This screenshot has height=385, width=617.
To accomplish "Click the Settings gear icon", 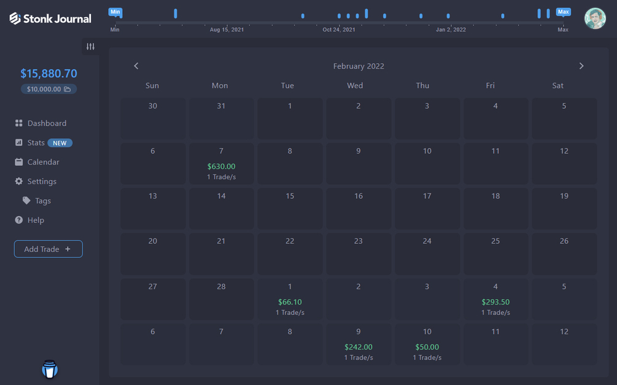I will [18, 181].
